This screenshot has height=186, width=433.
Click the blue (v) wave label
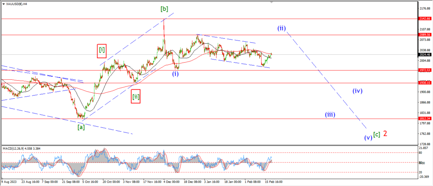click(367, 137)
